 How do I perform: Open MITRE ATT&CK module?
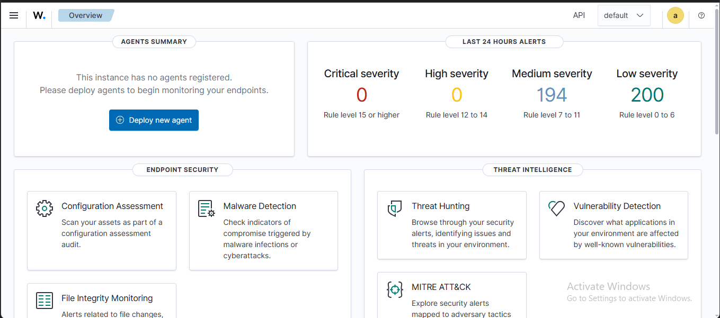(x=452, y=295)
